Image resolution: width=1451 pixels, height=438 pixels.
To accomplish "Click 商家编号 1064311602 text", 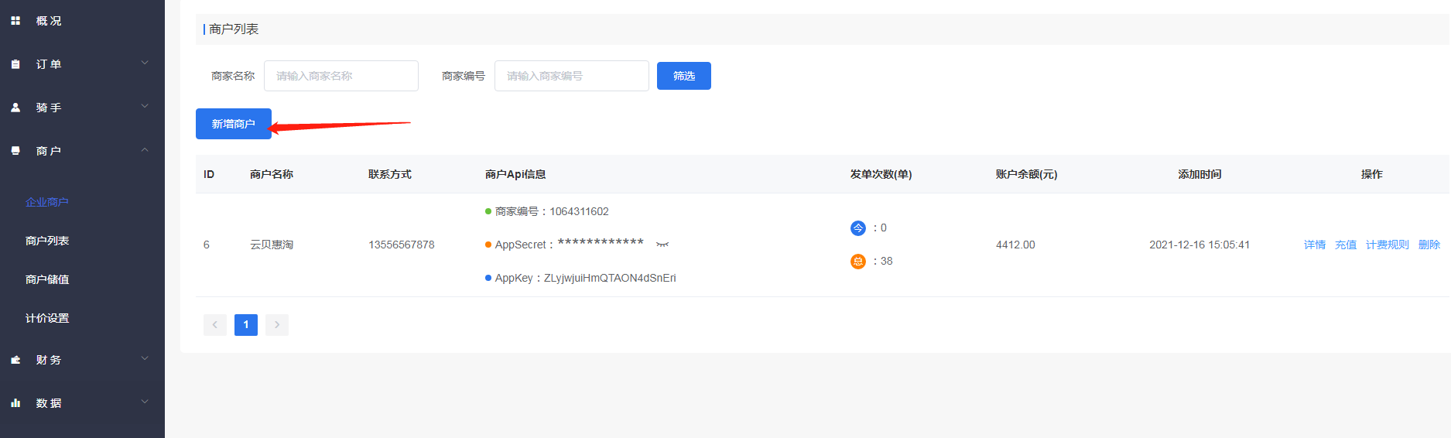I will [552, 211].
